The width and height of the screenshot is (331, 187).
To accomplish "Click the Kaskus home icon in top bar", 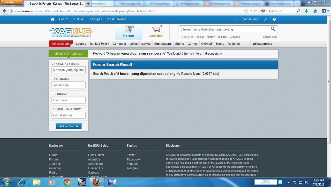I will (53, 19).
